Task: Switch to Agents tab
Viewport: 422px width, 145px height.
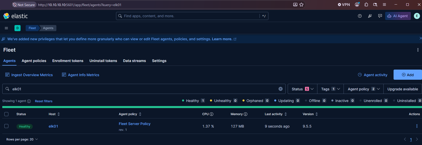Action: (9, 61)
